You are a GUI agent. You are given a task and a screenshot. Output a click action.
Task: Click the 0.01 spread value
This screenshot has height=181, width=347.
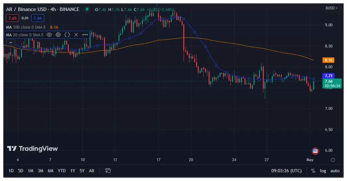tap(25, 18)
